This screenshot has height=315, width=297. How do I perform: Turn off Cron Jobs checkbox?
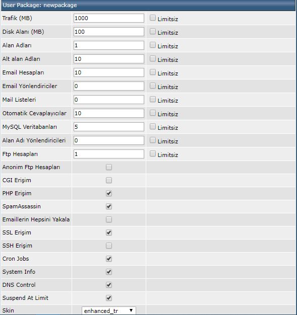(x=109, y=259)
